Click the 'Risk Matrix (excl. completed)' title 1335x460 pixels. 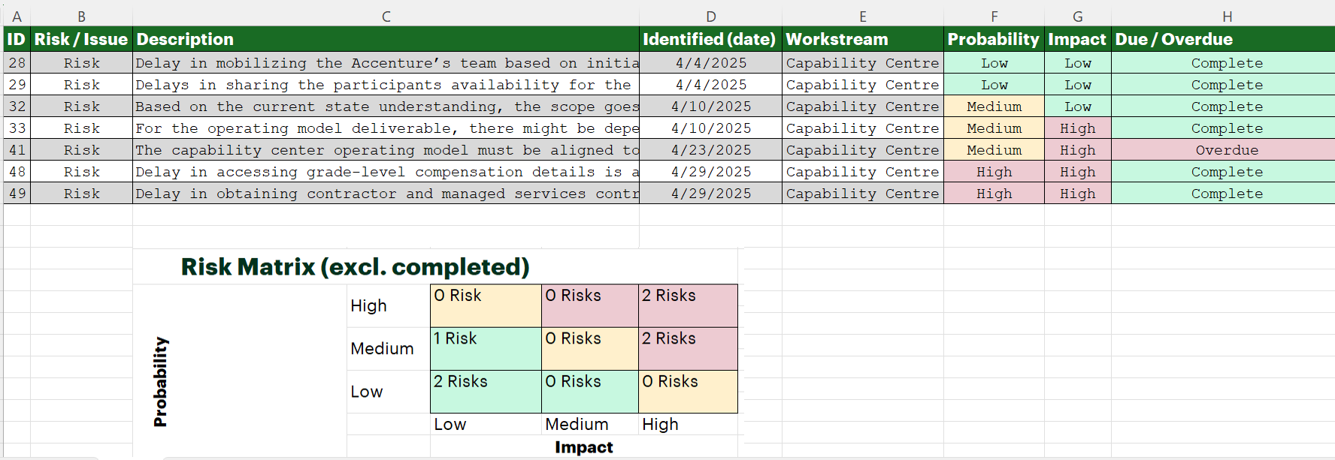point(355,266)
